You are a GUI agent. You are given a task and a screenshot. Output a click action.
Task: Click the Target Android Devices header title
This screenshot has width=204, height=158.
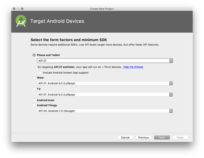[x=57, y=21]
